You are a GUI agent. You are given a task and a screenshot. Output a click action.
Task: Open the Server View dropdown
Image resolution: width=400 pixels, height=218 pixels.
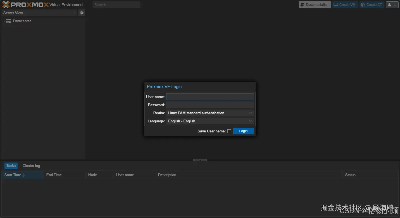[x=39, y=13]
